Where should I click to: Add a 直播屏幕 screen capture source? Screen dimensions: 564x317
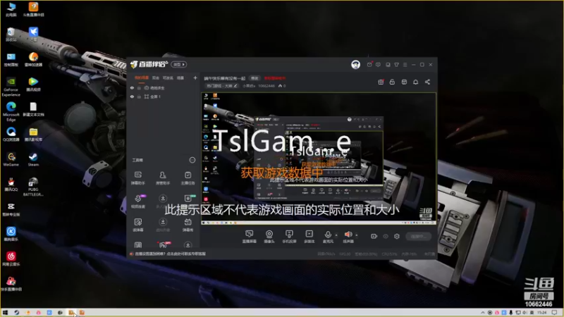click(x=250, y=237)
